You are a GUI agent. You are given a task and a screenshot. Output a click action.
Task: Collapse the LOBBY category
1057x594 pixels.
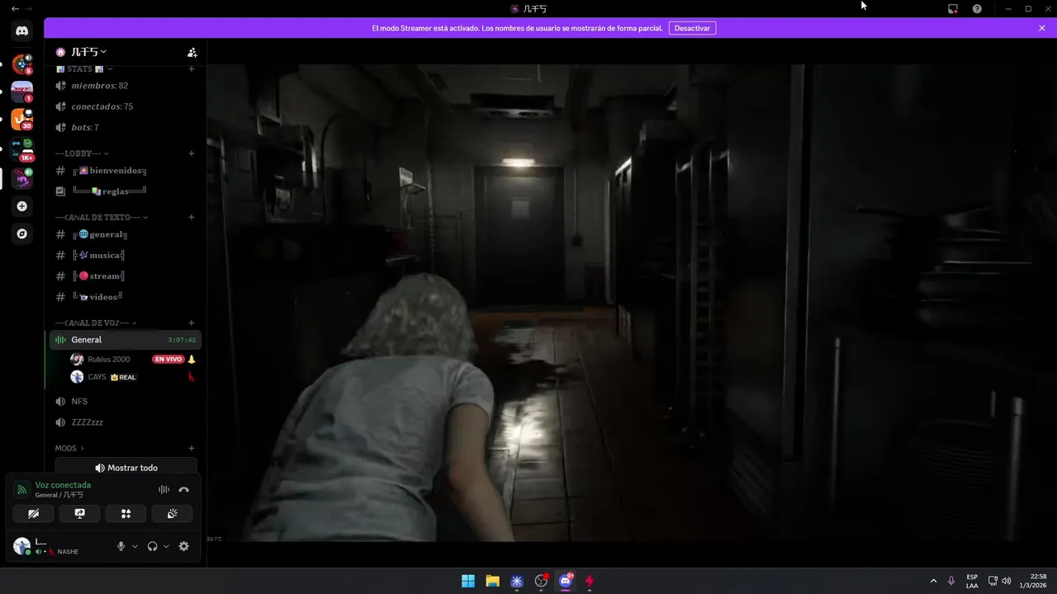[82, 153]
